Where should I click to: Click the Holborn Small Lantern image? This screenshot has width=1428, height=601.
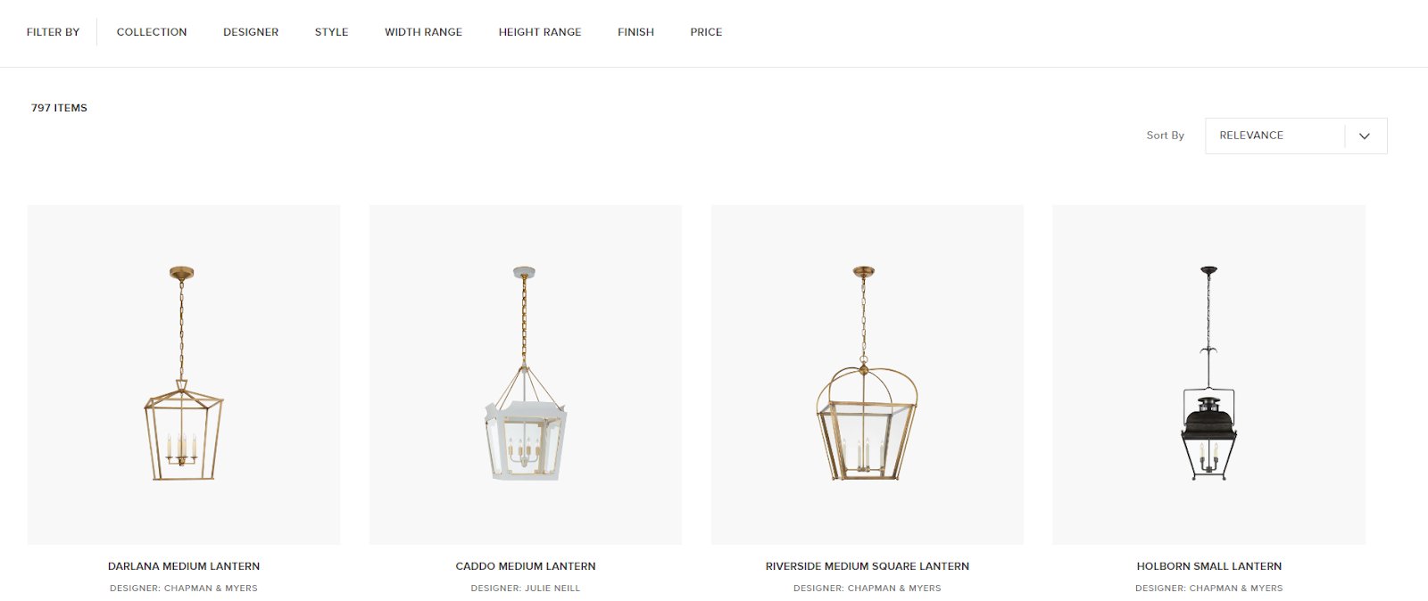tap(1209, 375)
